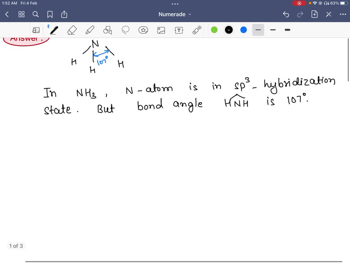Activate the Lasso selection tool
Screen dimensions: 350x263
[x=125, y=30]
